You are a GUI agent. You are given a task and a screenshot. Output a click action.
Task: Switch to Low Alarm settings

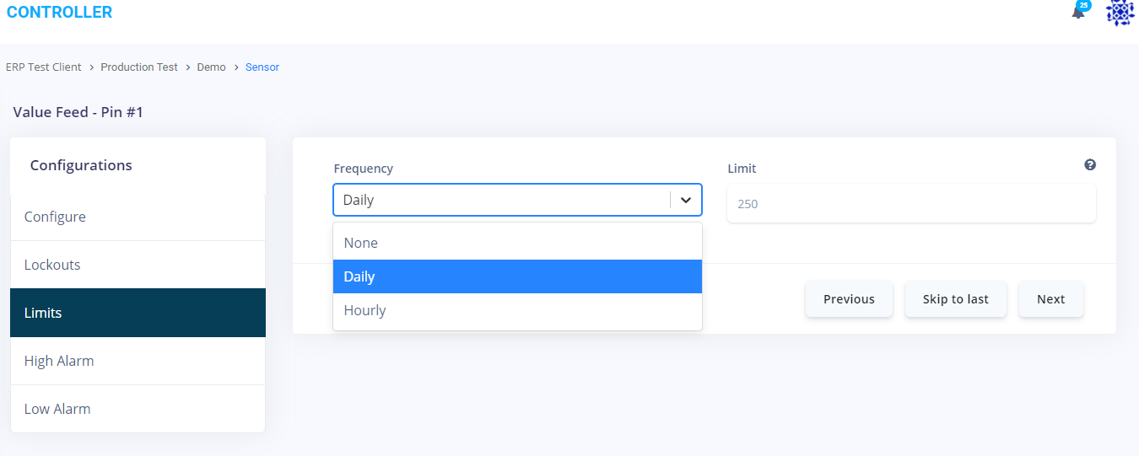[57, 409]
